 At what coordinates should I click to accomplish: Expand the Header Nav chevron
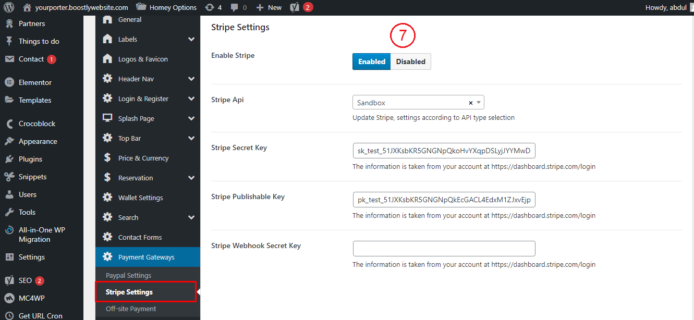pyautogui.click(x=191, y=79)
